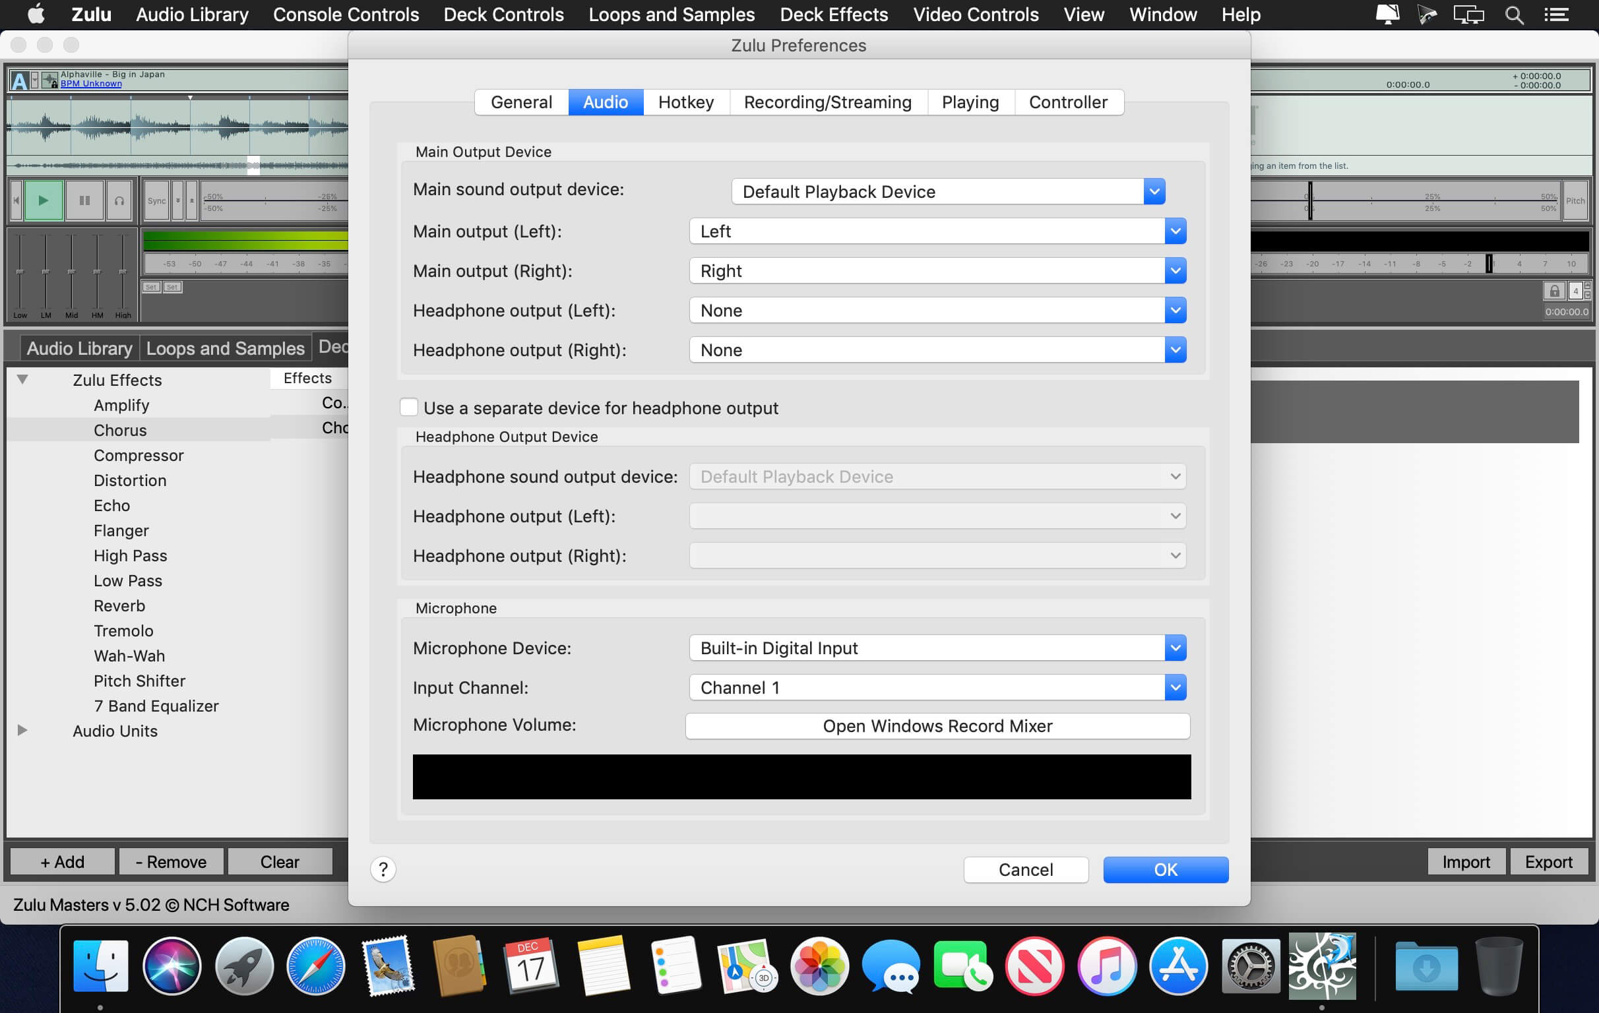Select Reverb in Zulu Effects list
Viewport: 1599px width, 1013px height.
(x=119, y=605)
